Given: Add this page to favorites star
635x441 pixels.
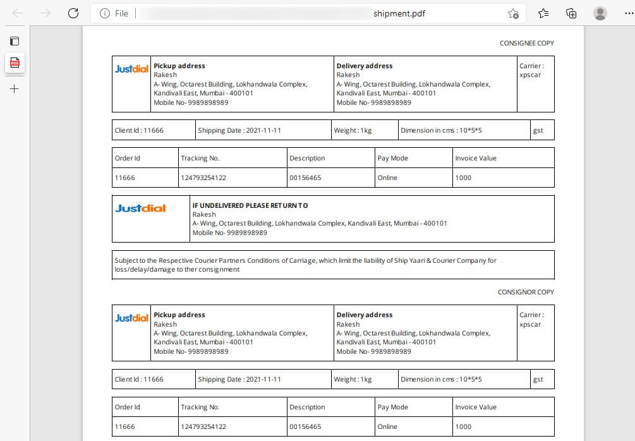Looking at the screenshot, I should [x=513, y=13].
